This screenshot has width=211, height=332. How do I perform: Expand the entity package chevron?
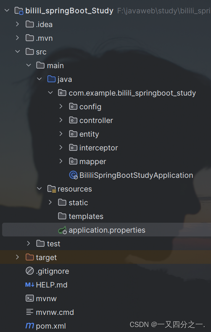[x=61, y=134]
